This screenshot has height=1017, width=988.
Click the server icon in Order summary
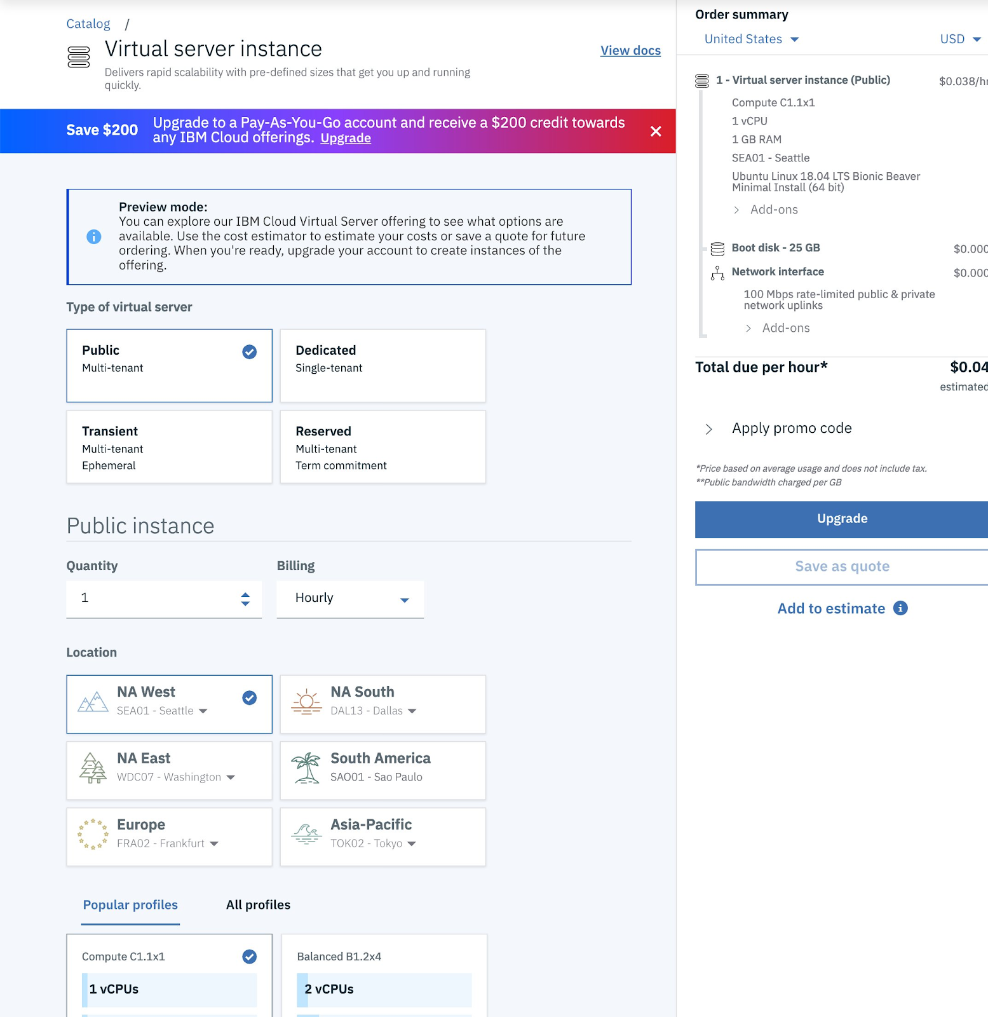[x=702, y=81]
